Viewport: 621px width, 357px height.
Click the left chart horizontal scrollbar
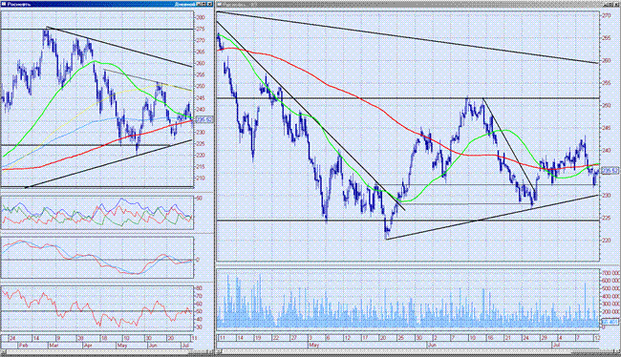[x=107, y=352]
